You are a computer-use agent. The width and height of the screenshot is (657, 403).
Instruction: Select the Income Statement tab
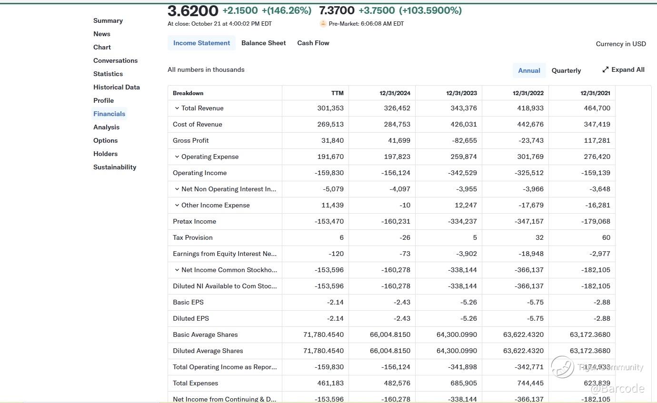[x=201, y=43]
